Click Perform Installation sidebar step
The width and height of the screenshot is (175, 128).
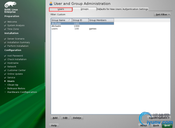18,46
